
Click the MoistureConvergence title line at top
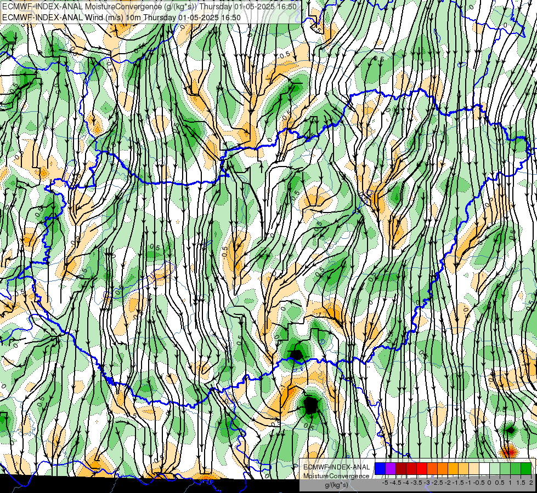click(149, 7)
